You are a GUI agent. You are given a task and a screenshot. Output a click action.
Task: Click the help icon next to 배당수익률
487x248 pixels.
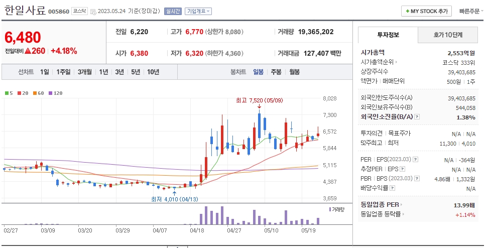pos(392,188)
